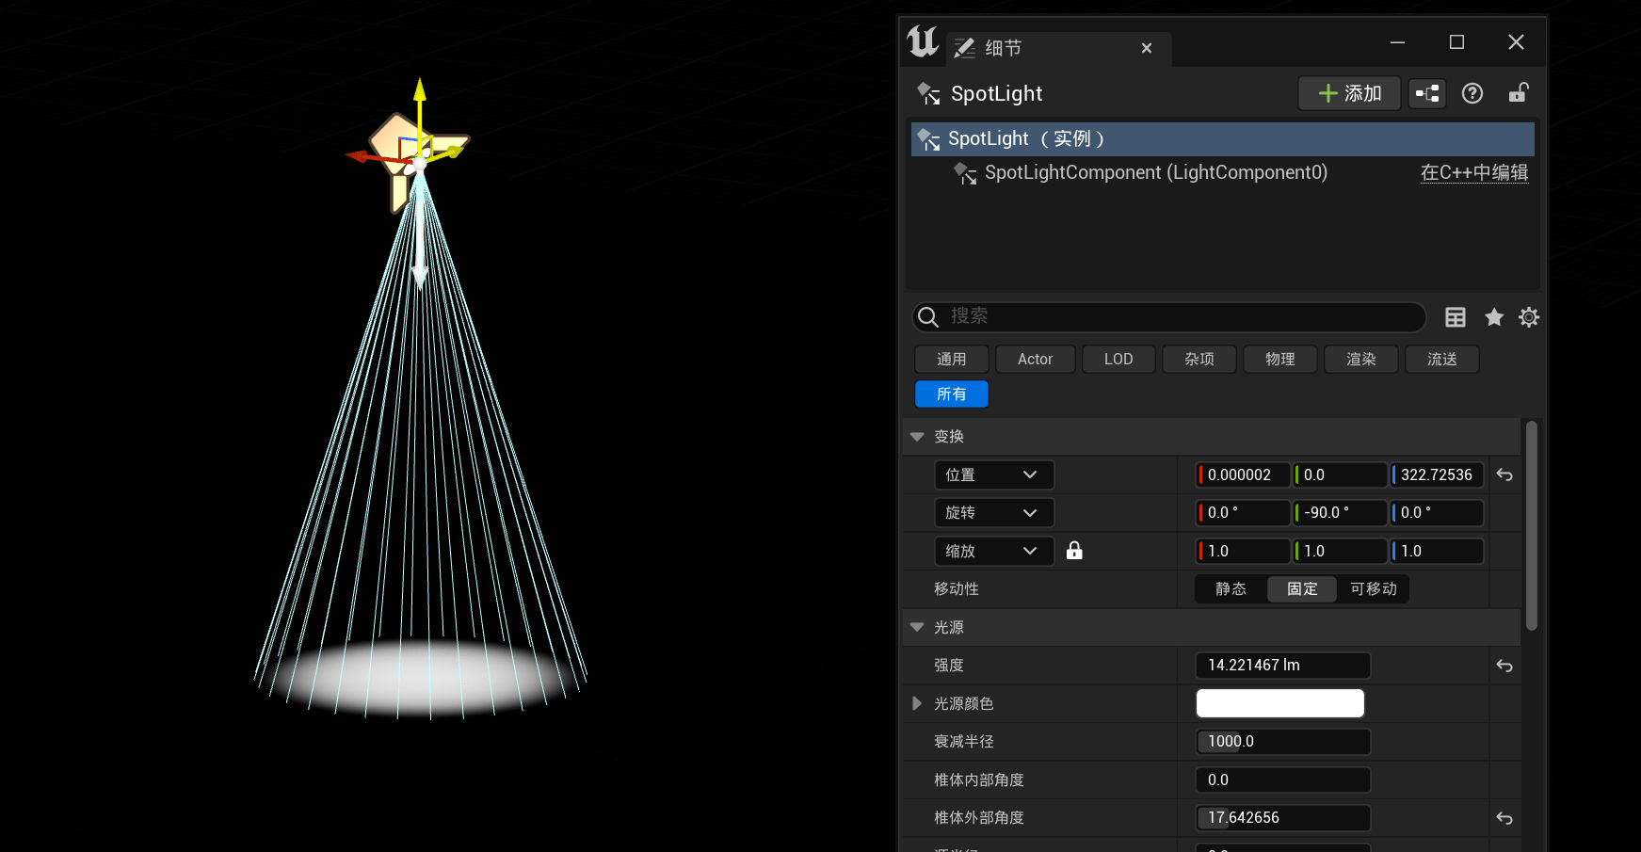Select the Actor filter tab
The image size is (1641, 852).
click(1035, 360)
